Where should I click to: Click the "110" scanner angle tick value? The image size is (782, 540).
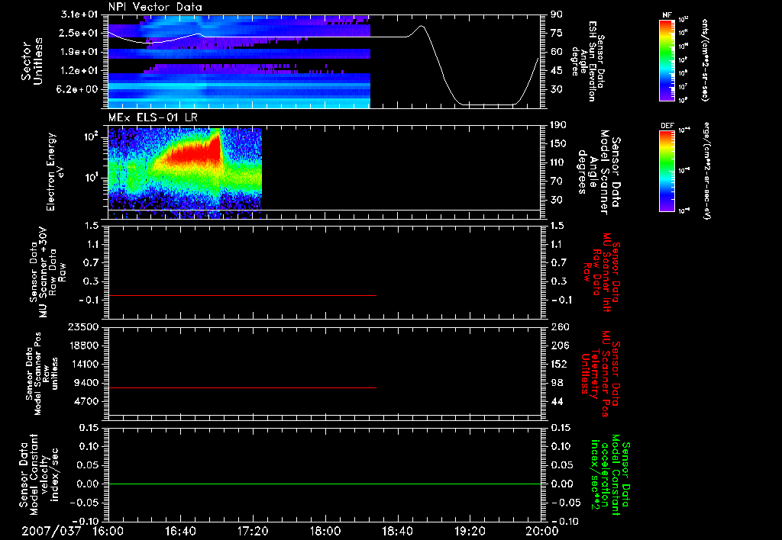558,162
